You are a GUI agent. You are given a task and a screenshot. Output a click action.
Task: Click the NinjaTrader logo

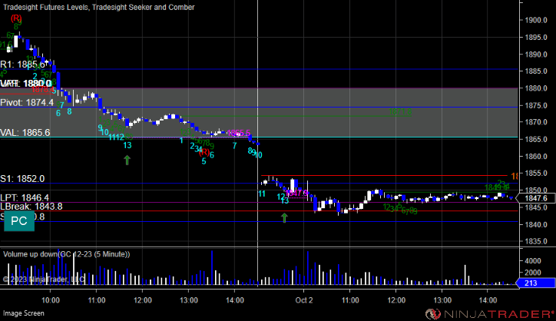coord(490,314)
